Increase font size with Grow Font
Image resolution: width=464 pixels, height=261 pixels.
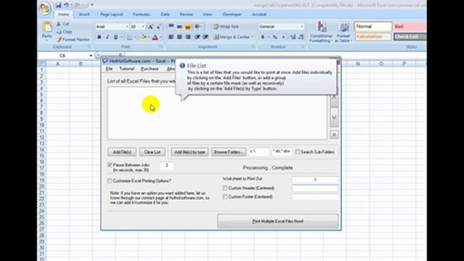coord(150,27)
